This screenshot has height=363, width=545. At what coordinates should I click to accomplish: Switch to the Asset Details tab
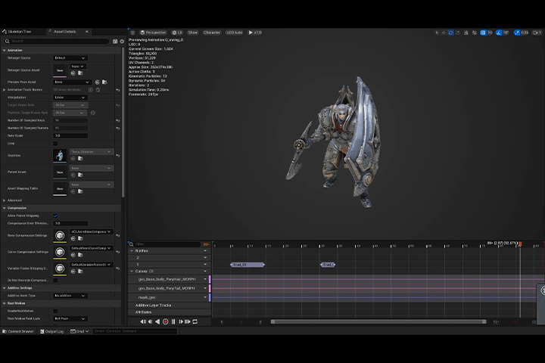[64, 32]
